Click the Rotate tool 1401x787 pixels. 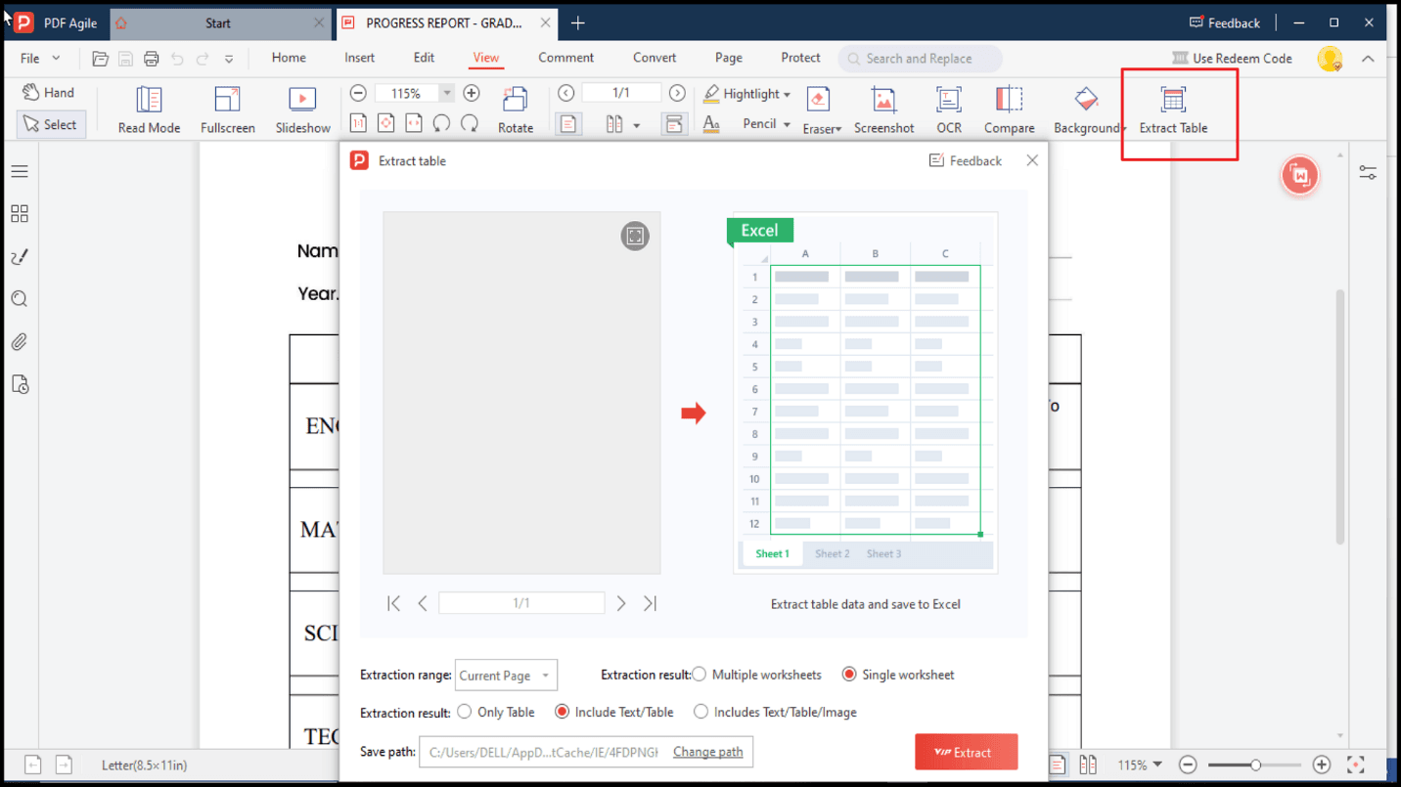click(x=516, y=109)
